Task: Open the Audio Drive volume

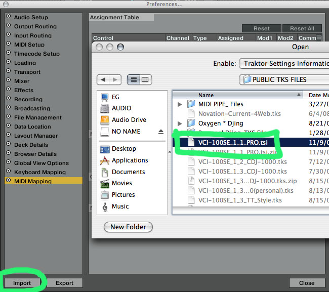Action: point(129,120)
